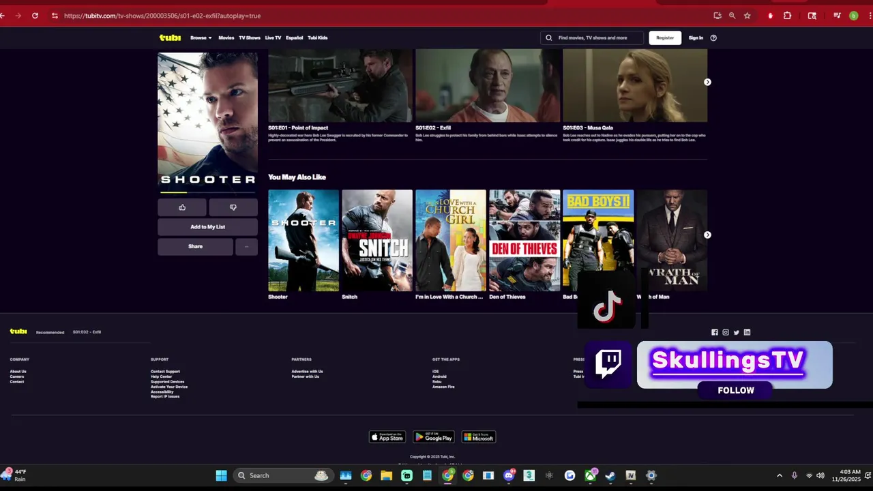The image size is (873, 491).
Task: Click the Recommended breadcrumb in footer
Action: coord(50,332)
